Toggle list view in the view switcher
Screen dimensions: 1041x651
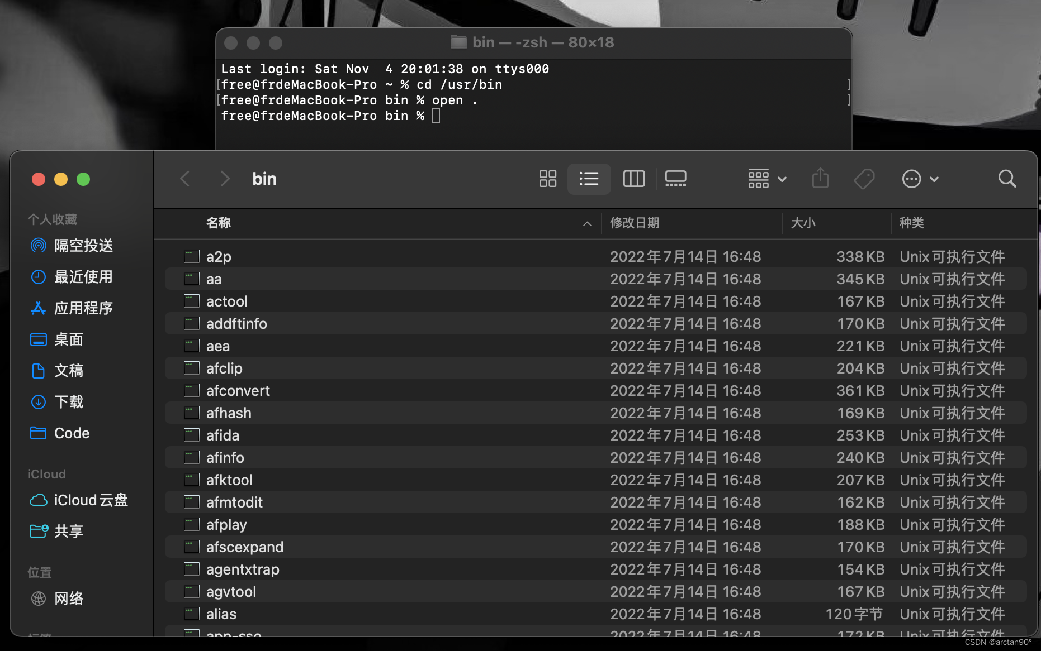click(589, 179)
